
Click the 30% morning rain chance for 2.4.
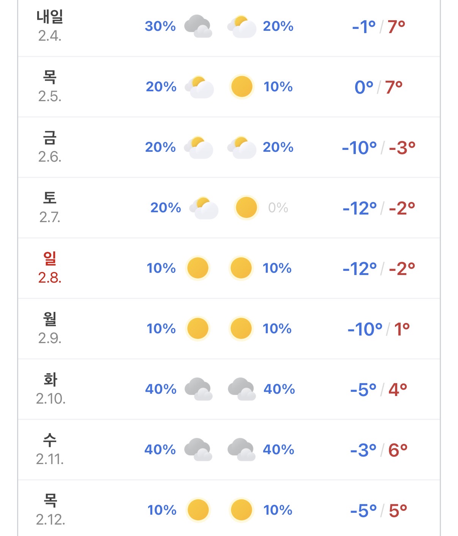pyautogui.click(x=160, y=26)
